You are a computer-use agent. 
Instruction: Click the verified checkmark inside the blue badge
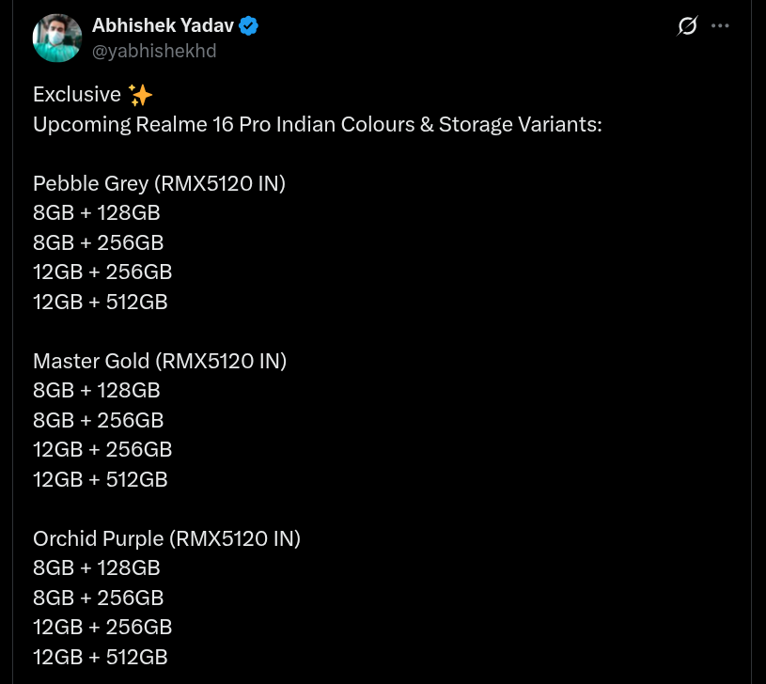[247, 25]
